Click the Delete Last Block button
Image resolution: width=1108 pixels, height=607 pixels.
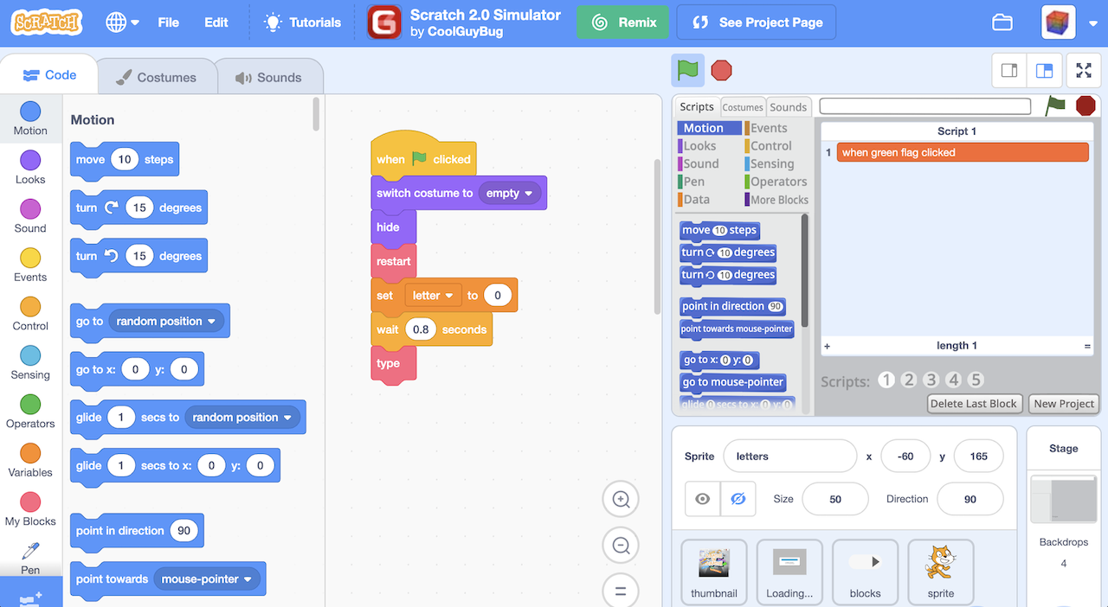[974, 403]
